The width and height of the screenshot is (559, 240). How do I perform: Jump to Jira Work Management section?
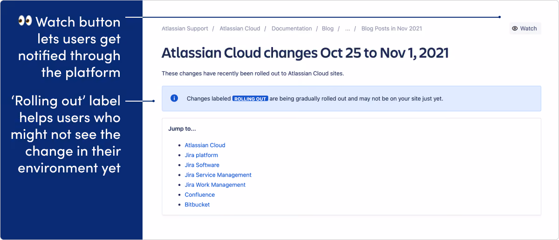pos(215,185)
